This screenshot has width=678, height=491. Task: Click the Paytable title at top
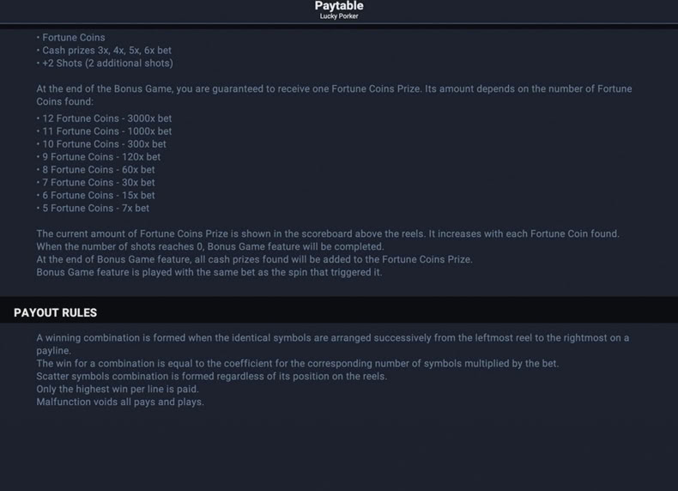click(x=339, y=6)
